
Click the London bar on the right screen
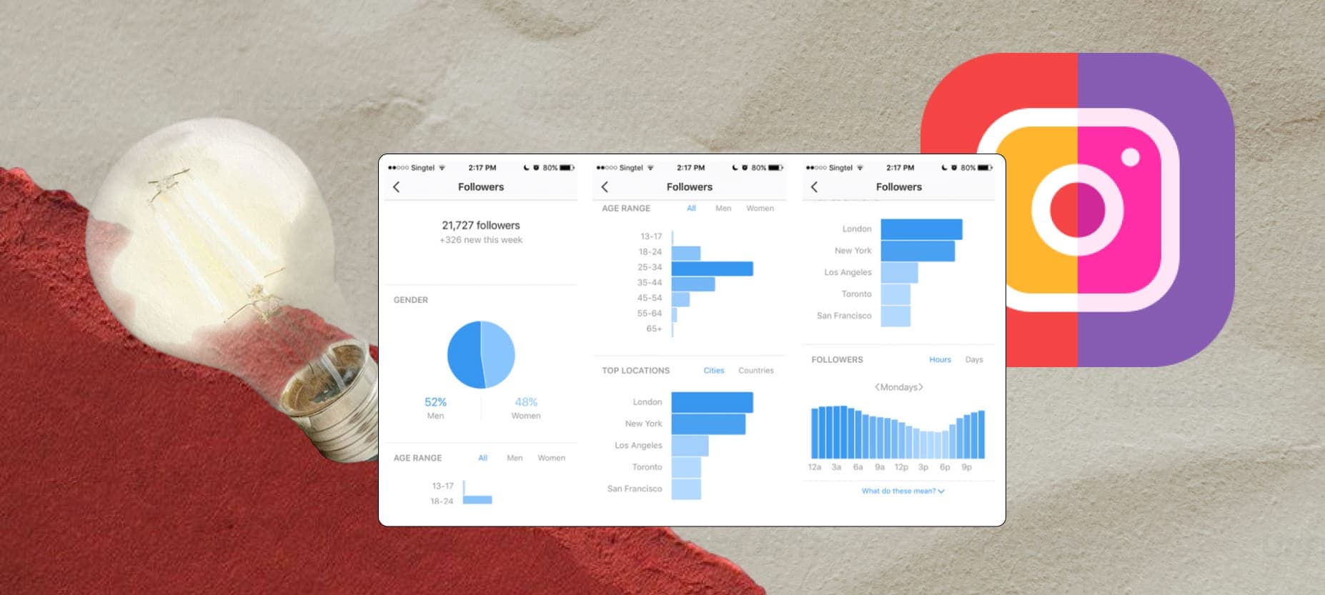[x=922, y=229]
